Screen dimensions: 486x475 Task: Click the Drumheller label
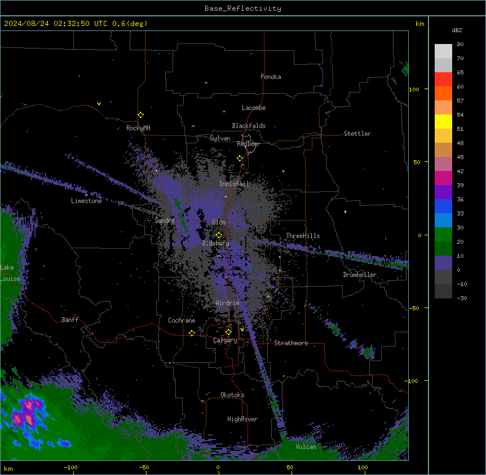pos(360,275)
